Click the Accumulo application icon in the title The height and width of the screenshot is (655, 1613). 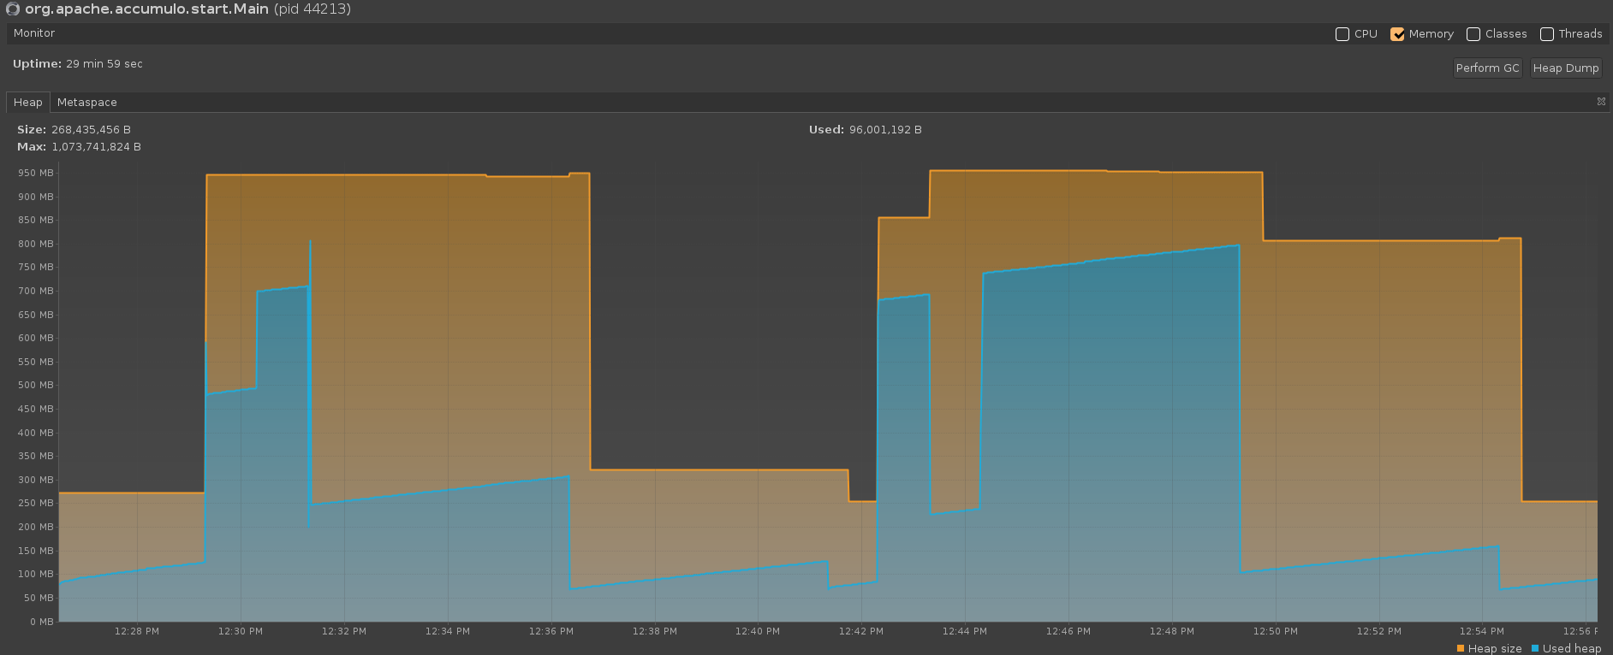click(x=13, y=9)
